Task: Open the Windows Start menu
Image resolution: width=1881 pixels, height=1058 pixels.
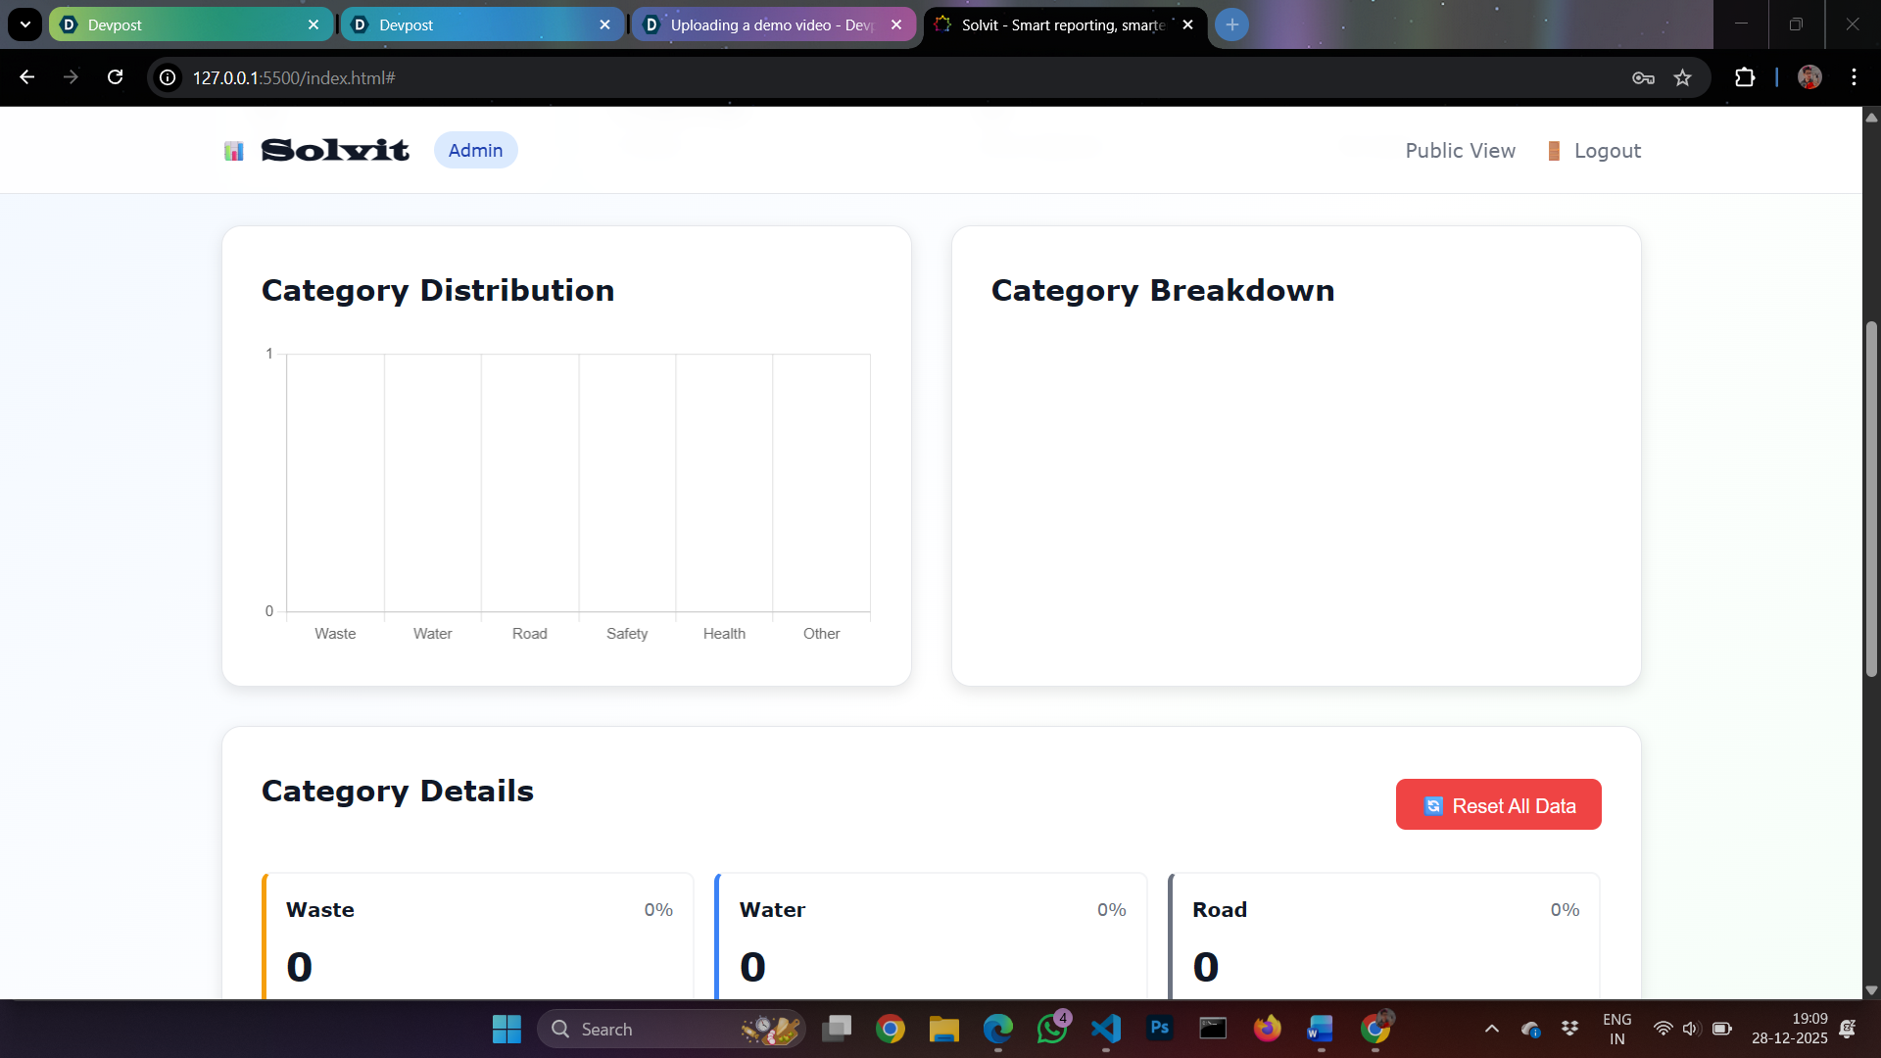Action: tap(506, 1029)
